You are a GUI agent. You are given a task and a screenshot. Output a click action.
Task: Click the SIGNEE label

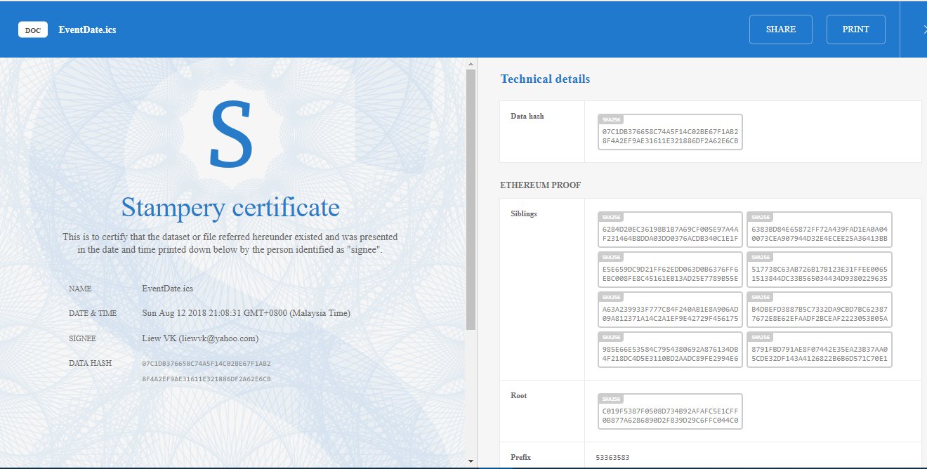tap(82, 338)
